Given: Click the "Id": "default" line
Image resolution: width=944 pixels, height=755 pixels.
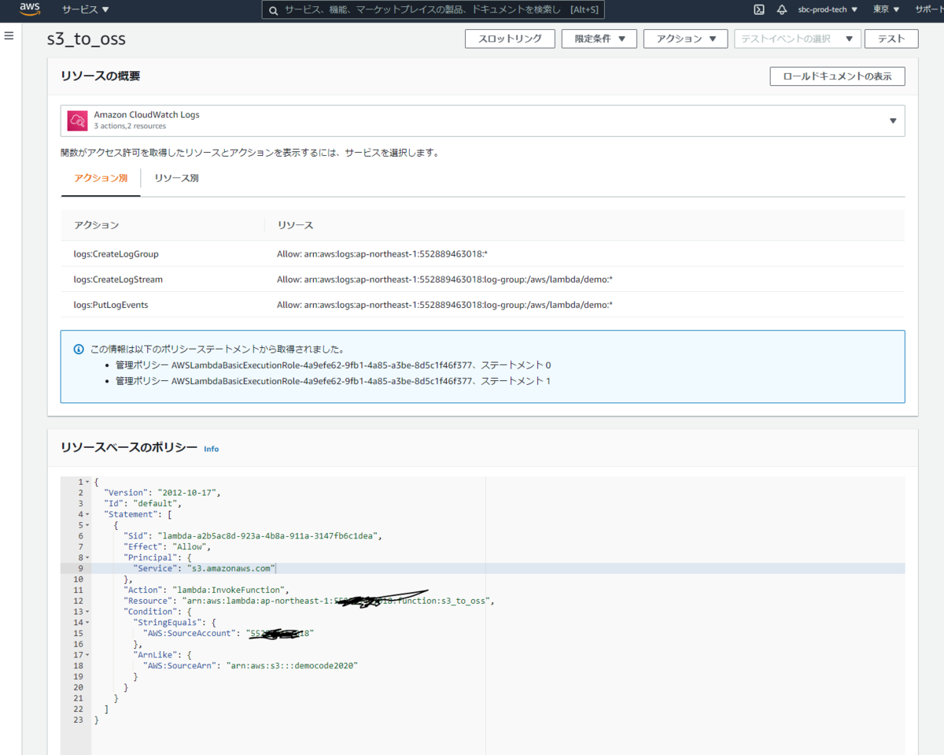Looking at the screenshot, I should (143, 503).
